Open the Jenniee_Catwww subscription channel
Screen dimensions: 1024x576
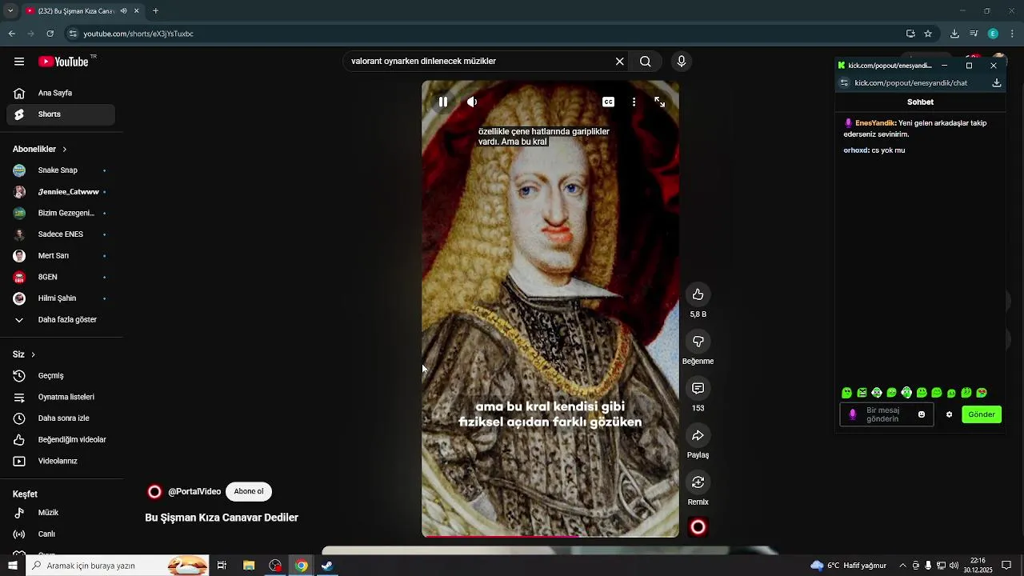[61, 192]
